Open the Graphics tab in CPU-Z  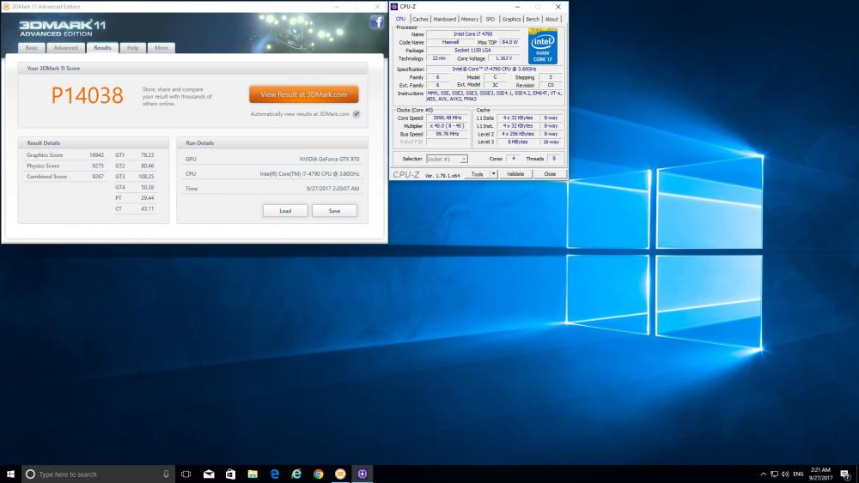coord(512,19)
